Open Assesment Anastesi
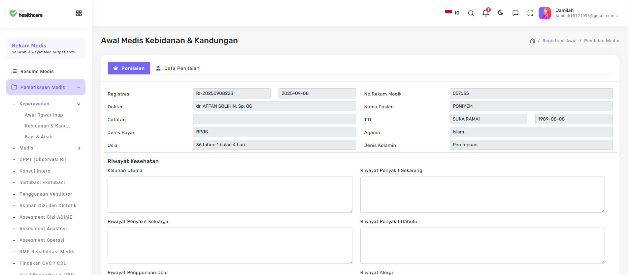Image resolution: width=629 pixels, height=275 pixels. pos(43,229)
